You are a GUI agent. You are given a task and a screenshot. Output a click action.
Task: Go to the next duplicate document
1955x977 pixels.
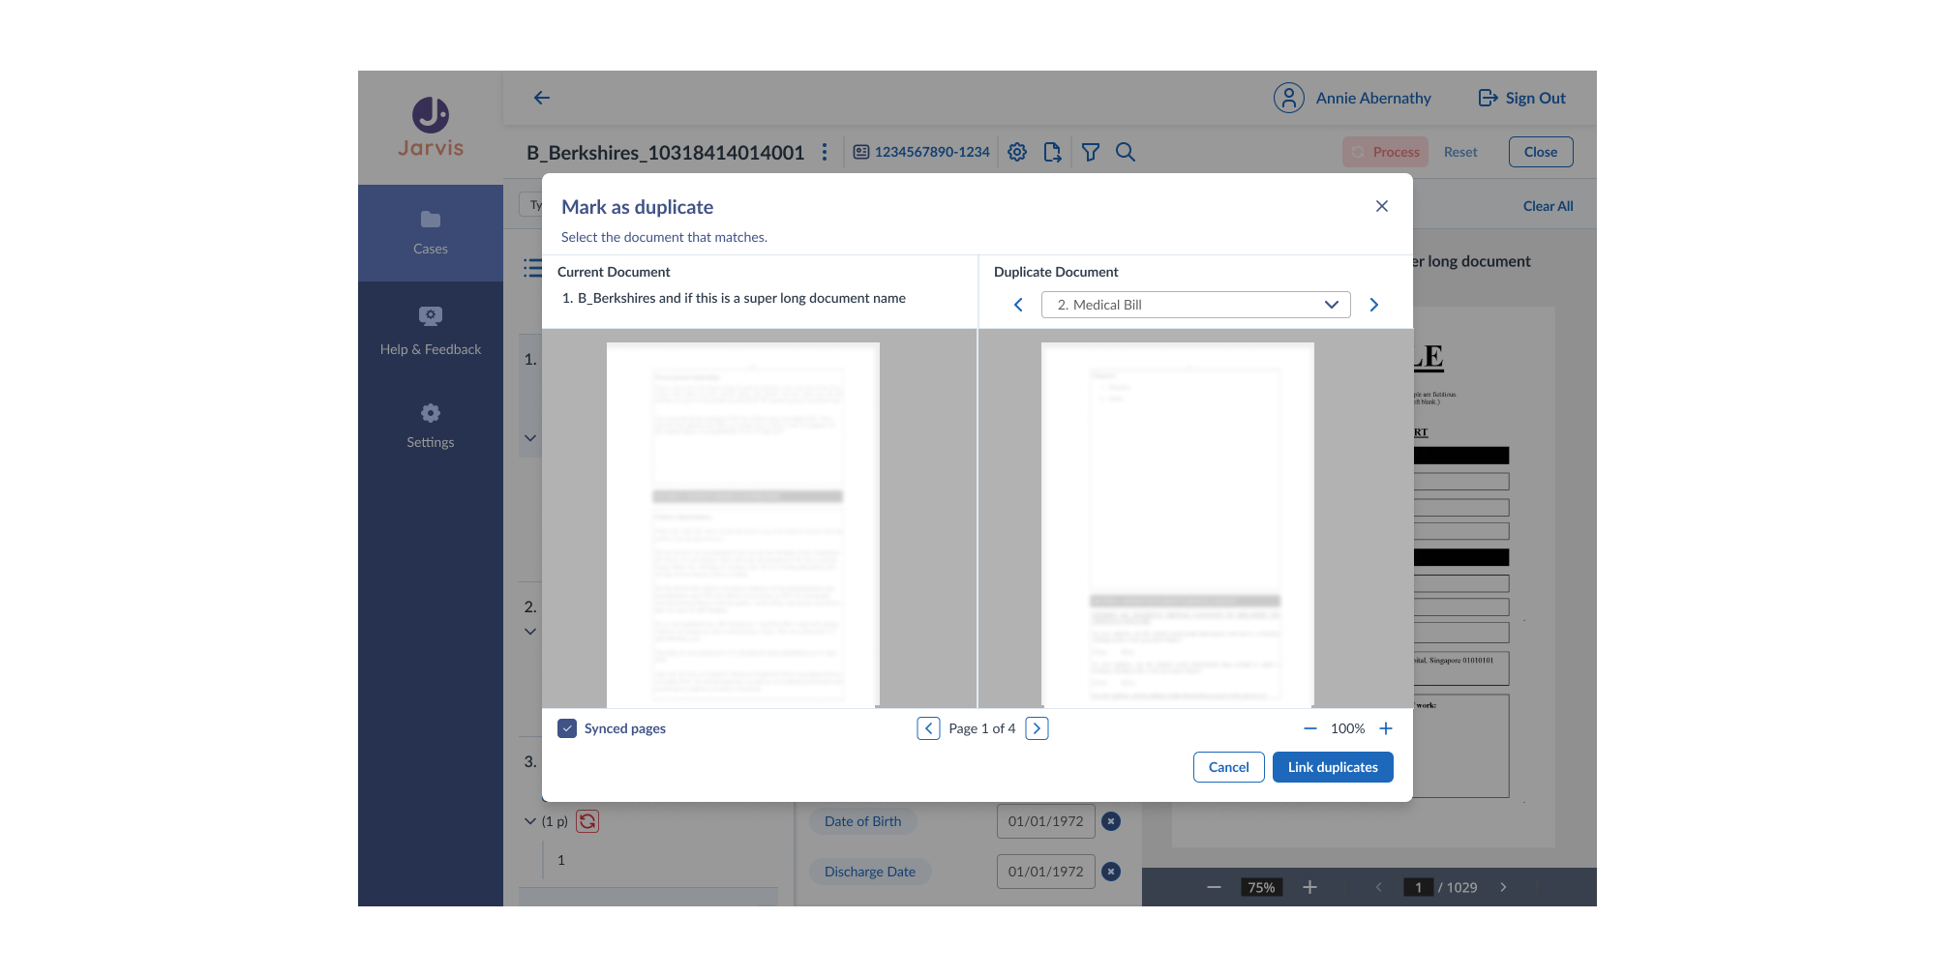(1373, 305)
